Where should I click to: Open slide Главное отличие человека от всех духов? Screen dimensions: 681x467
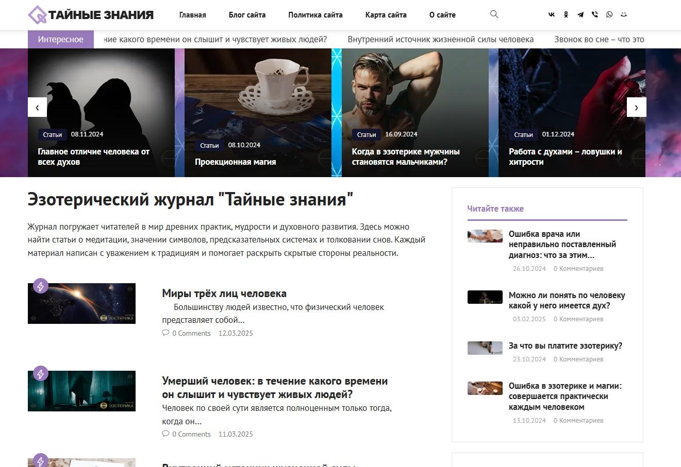coord(94,157)
